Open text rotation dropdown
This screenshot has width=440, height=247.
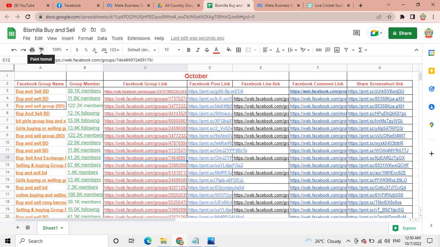point(305,50)
